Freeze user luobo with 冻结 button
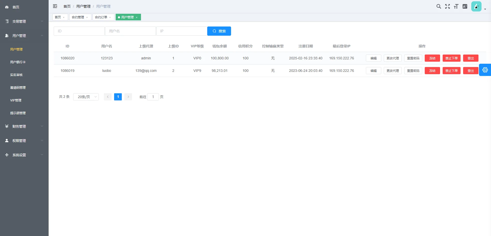 coord(432,71)
